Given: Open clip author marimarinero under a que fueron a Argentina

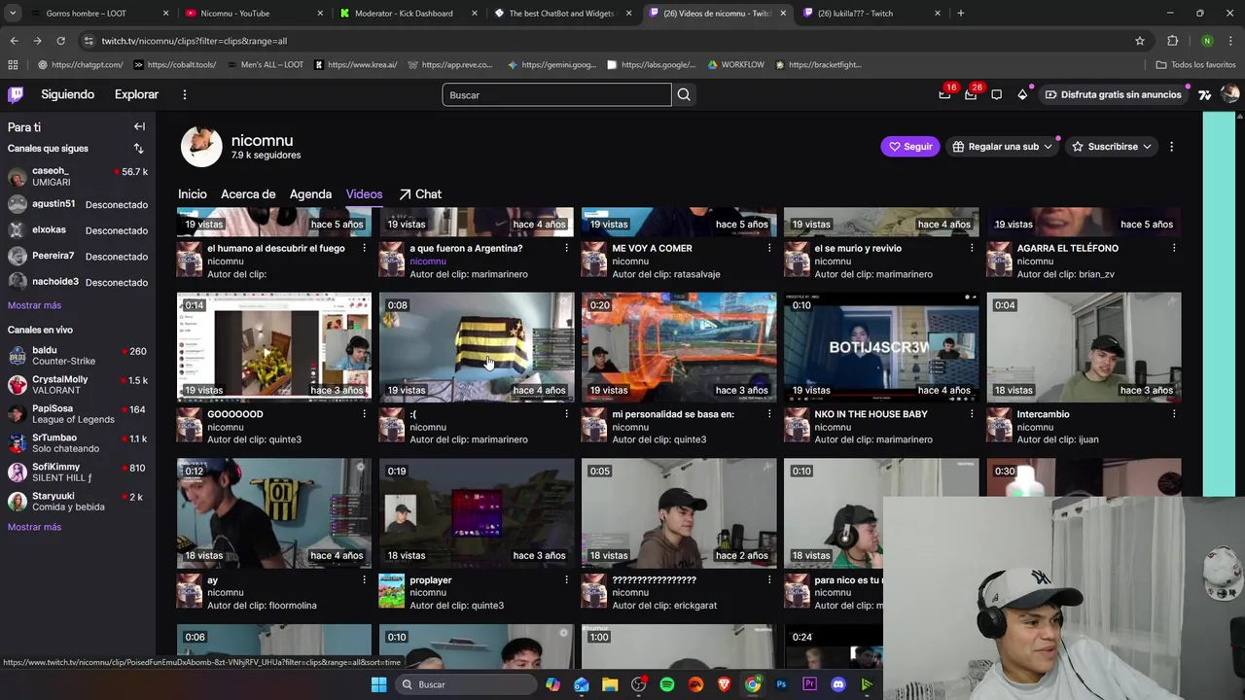Looking at the screenshot, I should click(497, 274).
